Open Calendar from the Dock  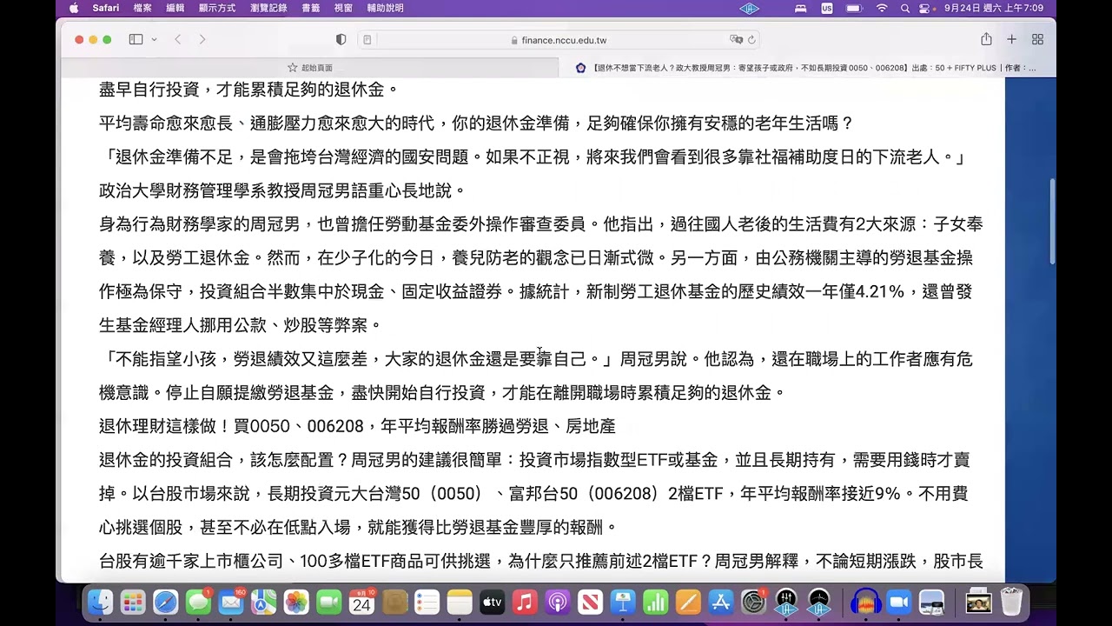pyautogui.click(x=361, y=602)
